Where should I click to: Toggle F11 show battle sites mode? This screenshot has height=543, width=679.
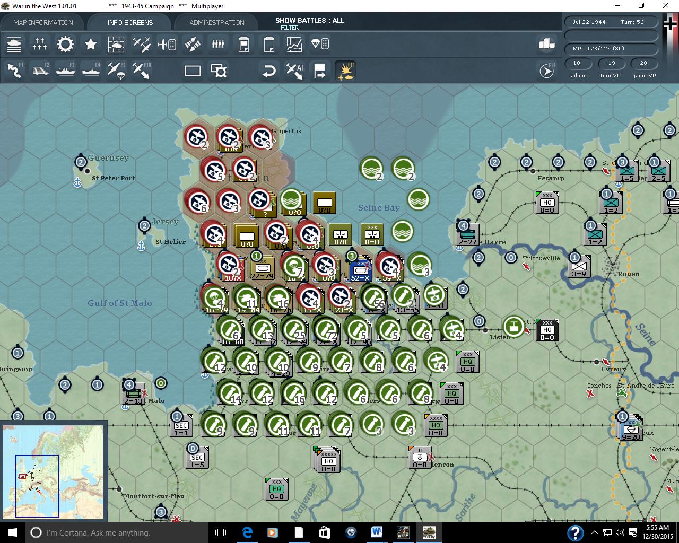click(345, 71)
